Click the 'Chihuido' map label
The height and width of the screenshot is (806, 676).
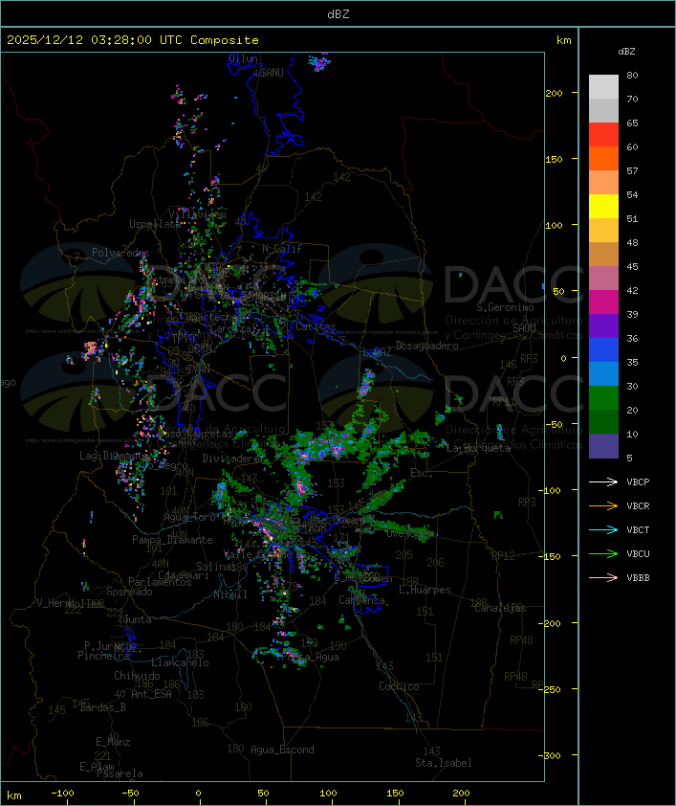137,676
